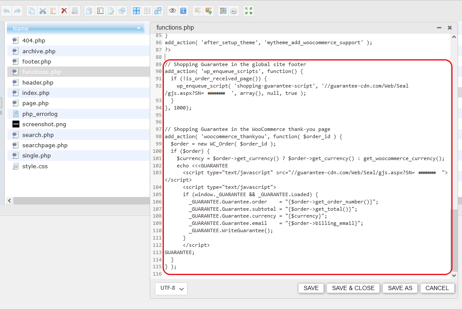Delete the selection with the red X icon
Image resolution: width=462 pixels, height=309 pixels.
[x=64, y=11]
